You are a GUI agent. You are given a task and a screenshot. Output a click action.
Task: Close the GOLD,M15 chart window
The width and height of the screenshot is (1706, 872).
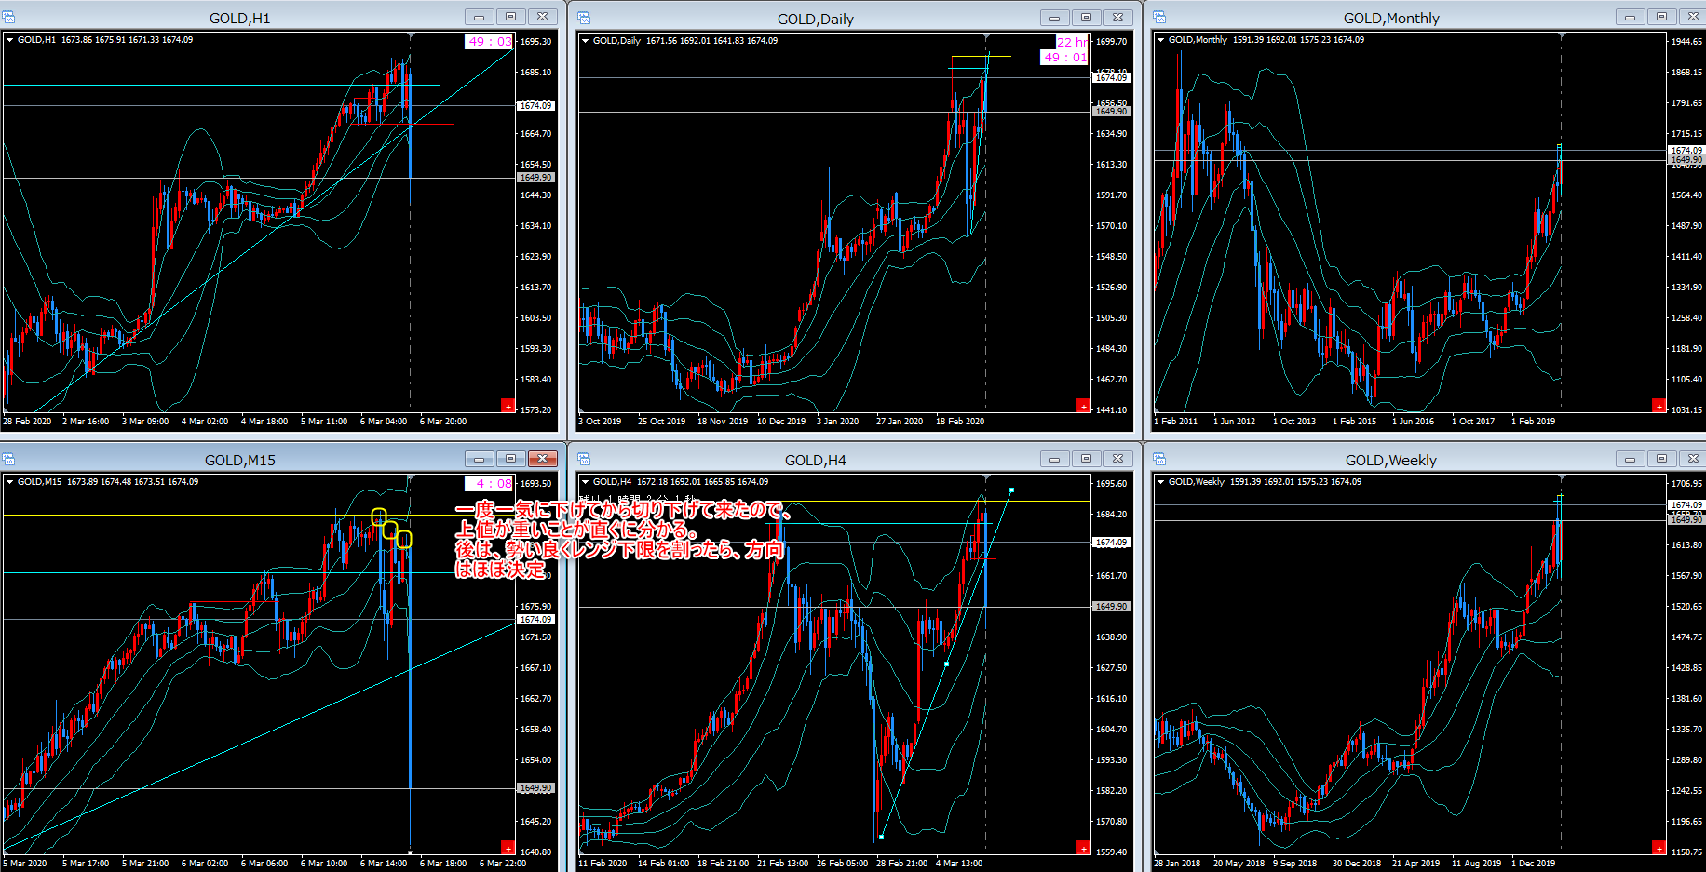coord(542,459)
